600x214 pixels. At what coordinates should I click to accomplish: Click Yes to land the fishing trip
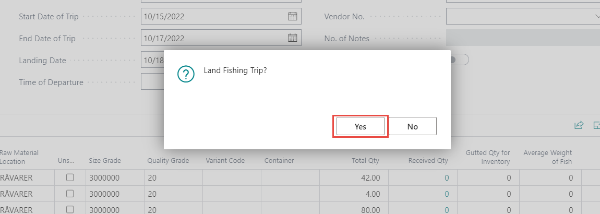point(361,126)
